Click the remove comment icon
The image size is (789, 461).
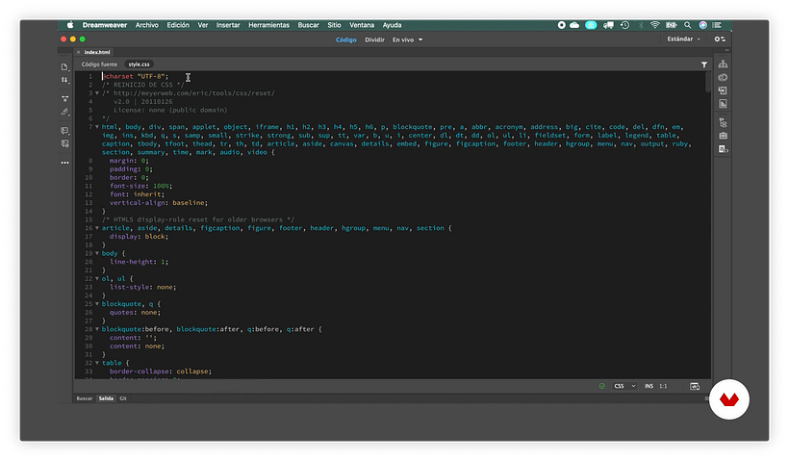click(x=64, y=144)
